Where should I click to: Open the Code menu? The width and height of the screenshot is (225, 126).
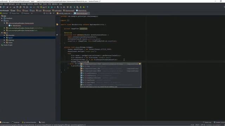18,4
